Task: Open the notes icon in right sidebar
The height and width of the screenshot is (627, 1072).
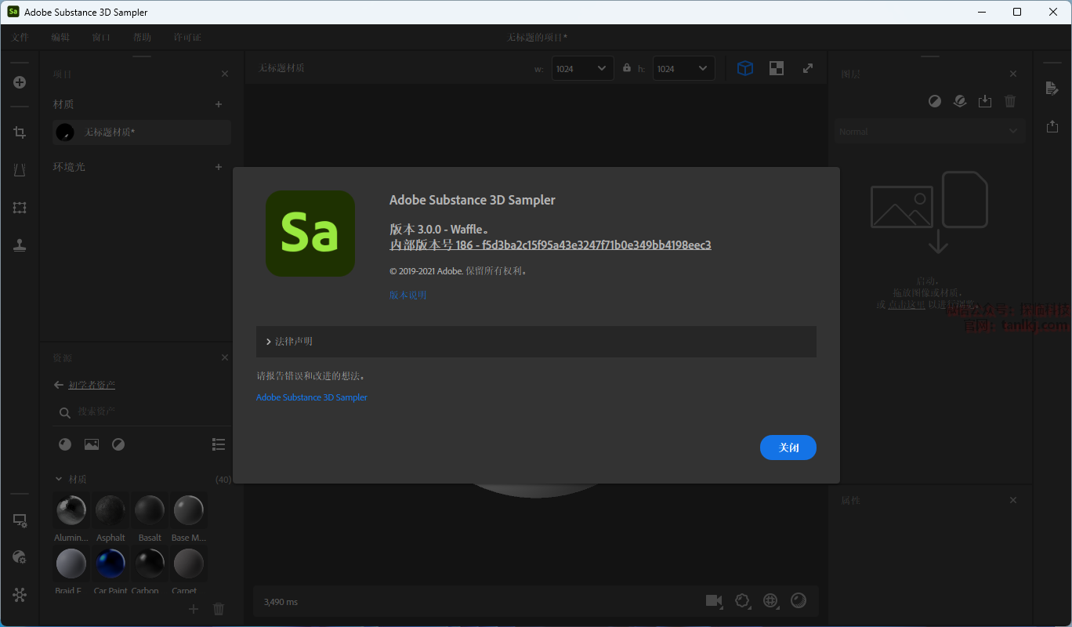Action: pyautogui.click(x=1052, y=89)
